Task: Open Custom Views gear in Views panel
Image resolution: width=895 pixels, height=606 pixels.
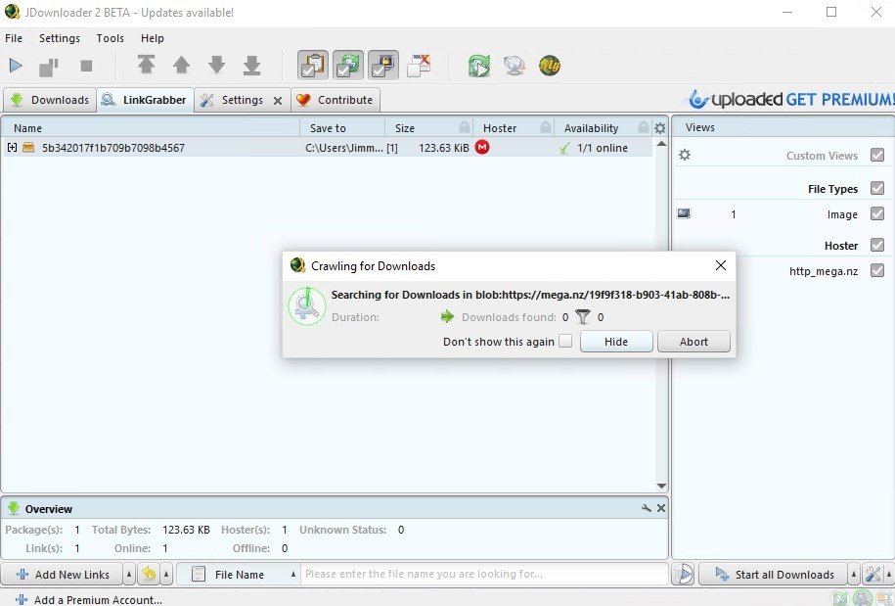Action: click(x=685, y=155)
